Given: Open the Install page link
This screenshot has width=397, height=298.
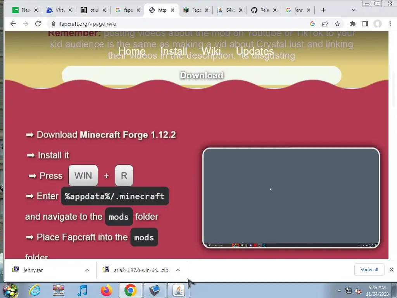Looking at the screenshot, I should coord(174,51).
